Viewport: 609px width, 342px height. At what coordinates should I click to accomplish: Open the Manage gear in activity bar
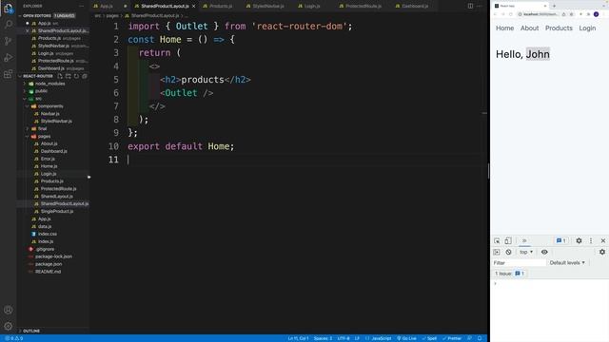[x=8, y=326]
